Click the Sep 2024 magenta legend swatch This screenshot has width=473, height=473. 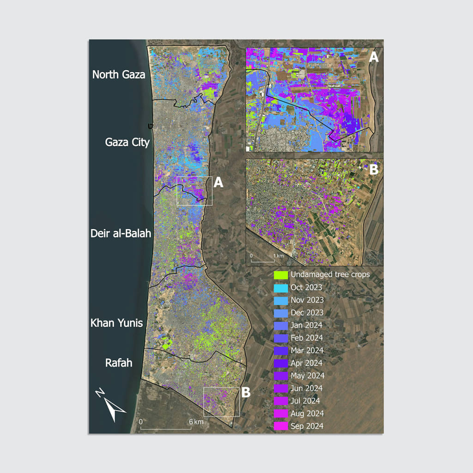(281, 426)
